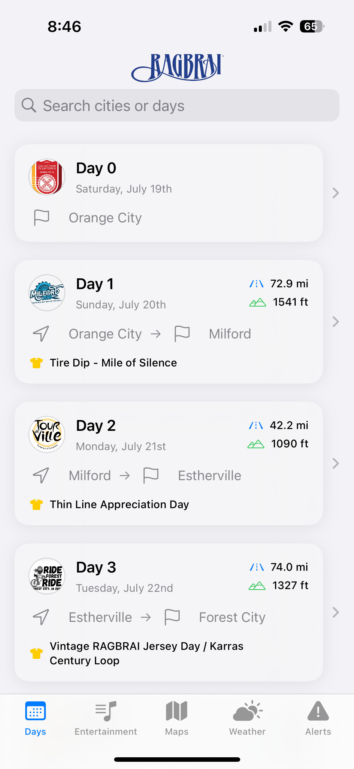Tap the RAGBRAI logo at top

[x=177, y=67]
